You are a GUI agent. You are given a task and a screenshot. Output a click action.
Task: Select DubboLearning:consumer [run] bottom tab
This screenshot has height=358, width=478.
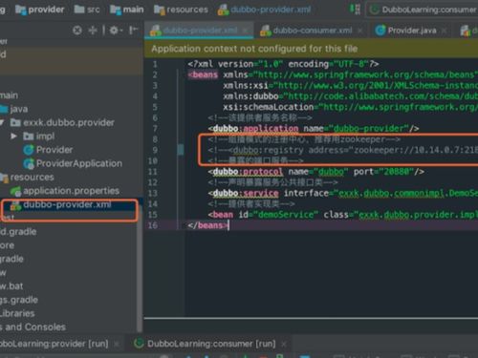click(x=211, y=344)
